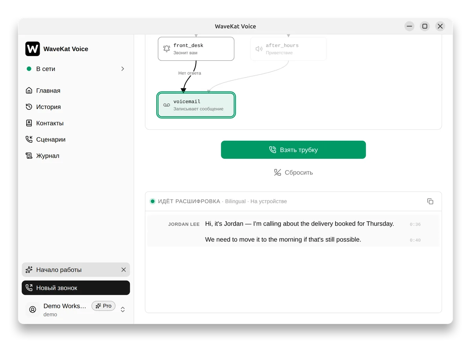Click phone icon in Взять трубку button
This screenshot has height=342, width=471.
coord(272,150)
